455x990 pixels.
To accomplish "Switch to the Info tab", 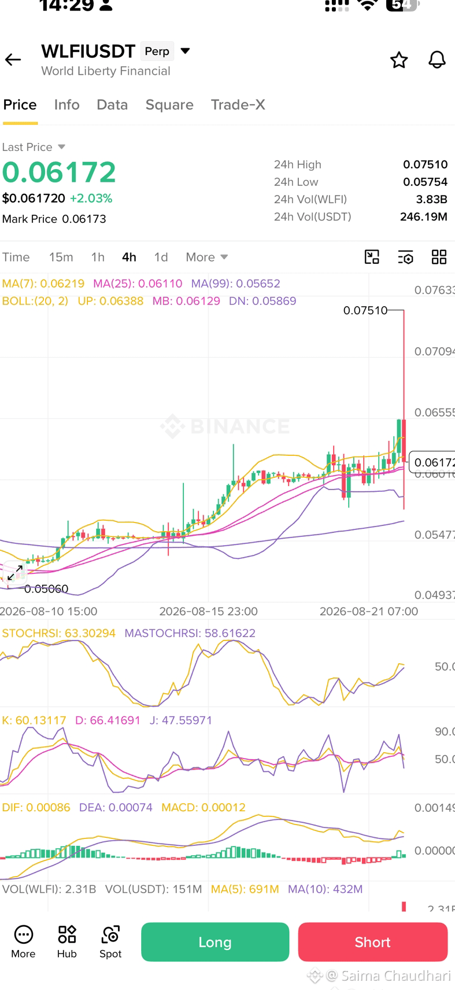I will [x=67, y=105].
